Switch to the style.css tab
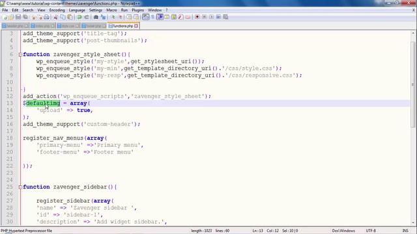 click(x=68, y=26)
